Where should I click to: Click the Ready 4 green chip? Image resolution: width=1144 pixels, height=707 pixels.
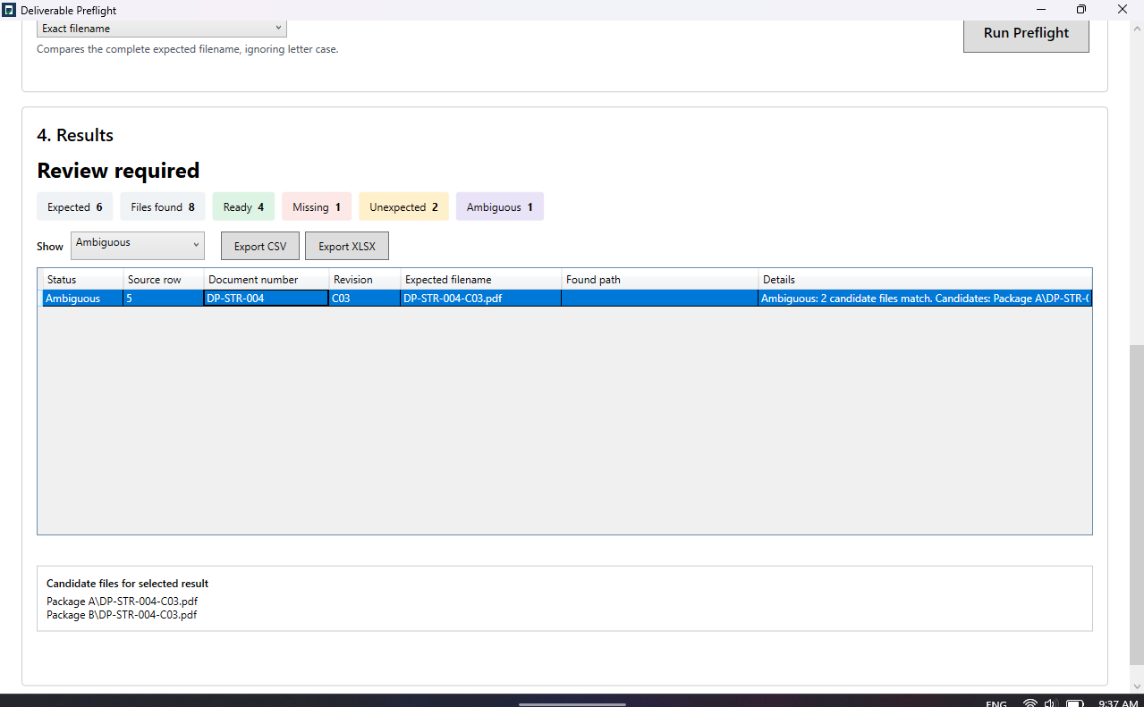point(243,206)
